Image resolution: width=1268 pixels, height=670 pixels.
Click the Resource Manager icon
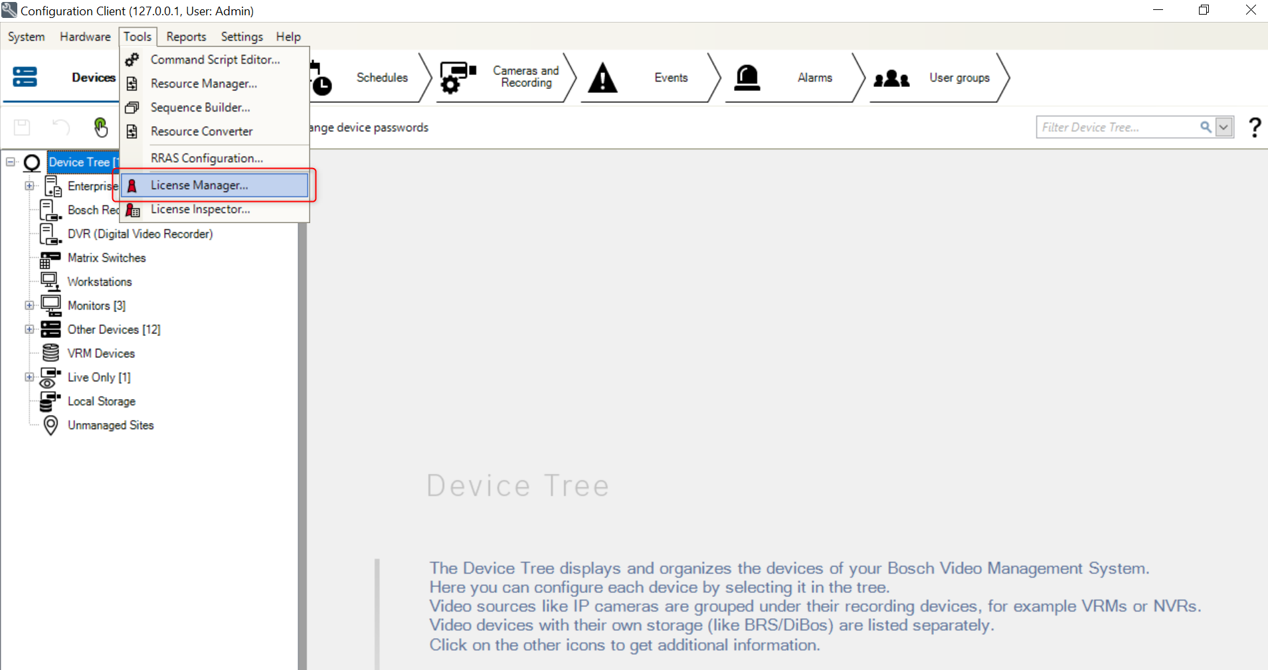point(132,84)
